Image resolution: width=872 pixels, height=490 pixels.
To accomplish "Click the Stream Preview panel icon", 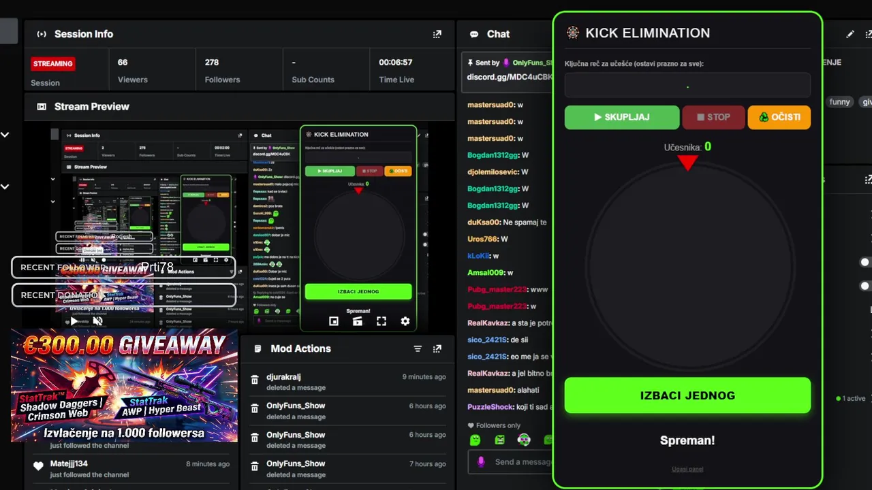I will (x=42, y=106).
